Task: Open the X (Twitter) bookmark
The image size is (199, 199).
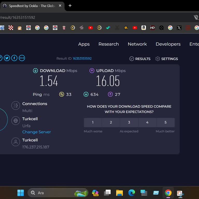Action: coord(179,28)
